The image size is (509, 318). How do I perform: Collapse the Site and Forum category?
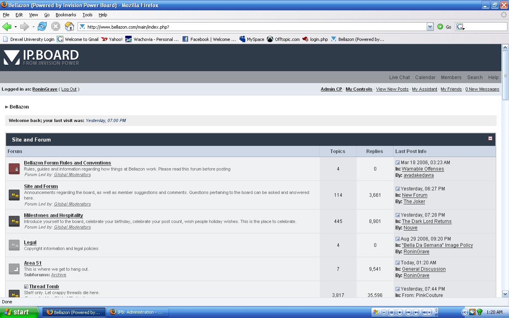490,138
